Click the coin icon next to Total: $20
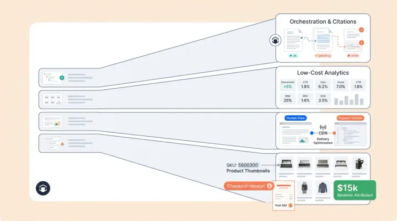This screenshot has width=397, height=221. [291, 206]
